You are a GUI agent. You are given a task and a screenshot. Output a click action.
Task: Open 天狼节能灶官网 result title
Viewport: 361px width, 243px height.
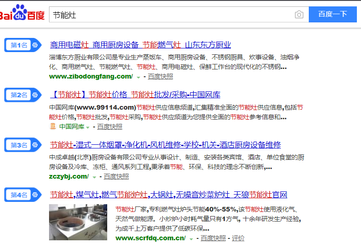[x=169, y=195]
